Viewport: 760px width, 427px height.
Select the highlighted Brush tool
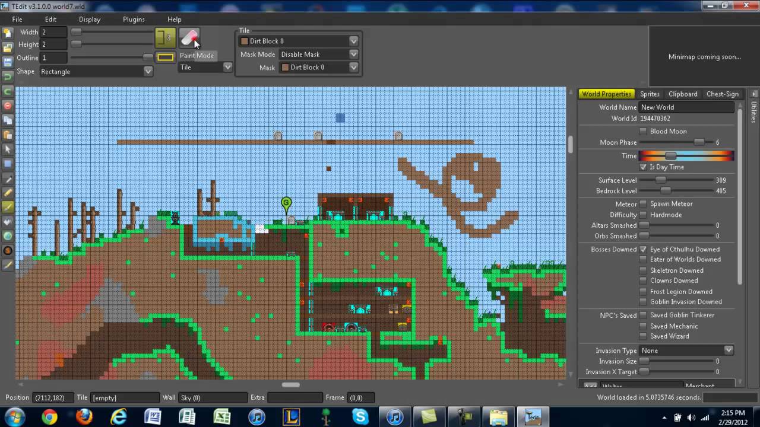click(8, 207)
